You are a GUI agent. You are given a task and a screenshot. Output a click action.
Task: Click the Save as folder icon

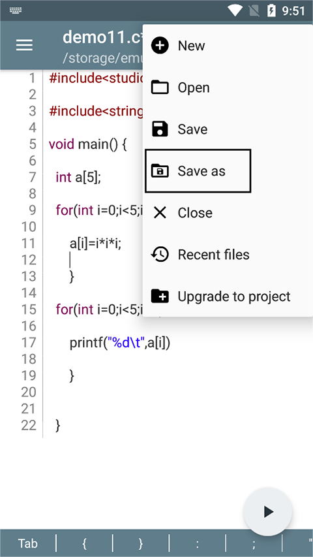[160, 171]
